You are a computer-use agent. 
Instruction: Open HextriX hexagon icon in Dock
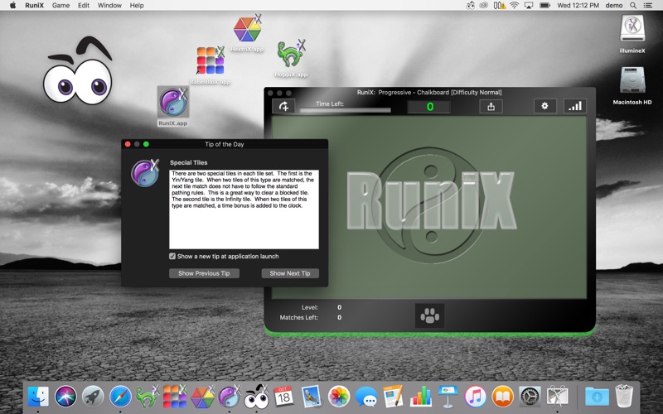click(202, 397)
